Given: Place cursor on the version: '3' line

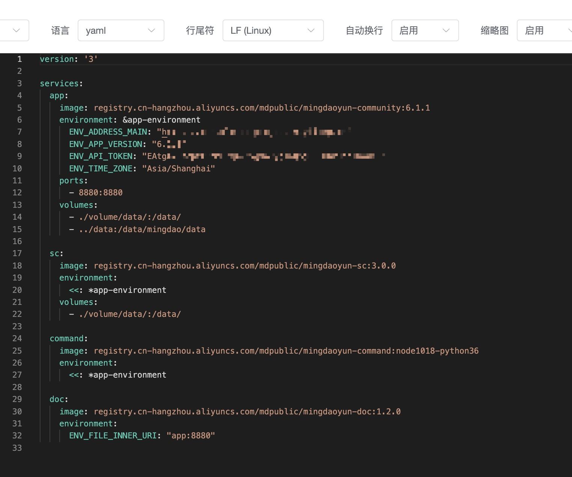Looking at the screenshot, I should [69, 59].
